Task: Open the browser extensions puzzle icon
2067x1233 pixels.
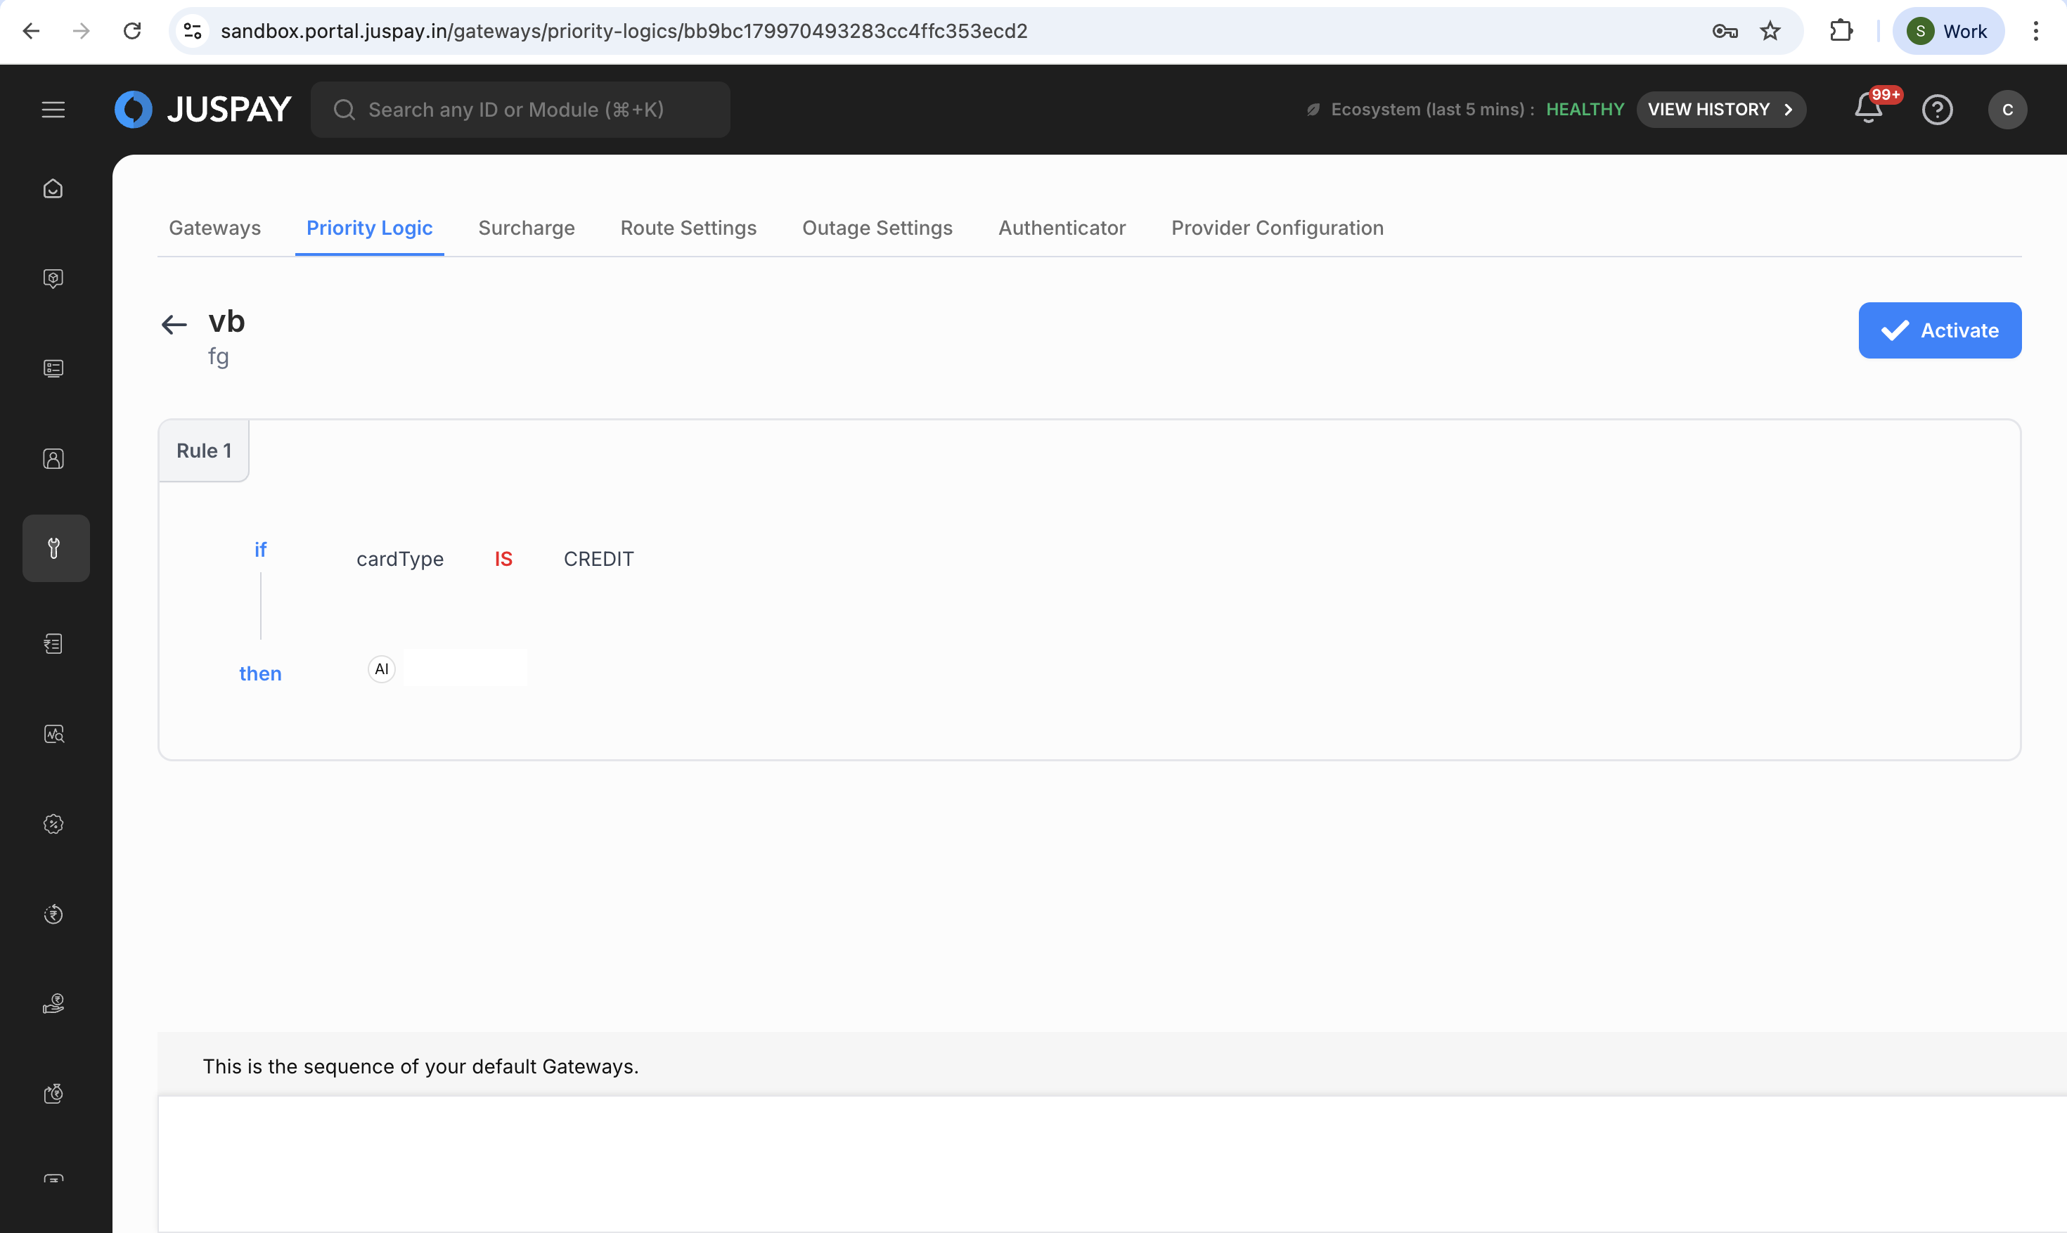Action: pos(1841,32)
